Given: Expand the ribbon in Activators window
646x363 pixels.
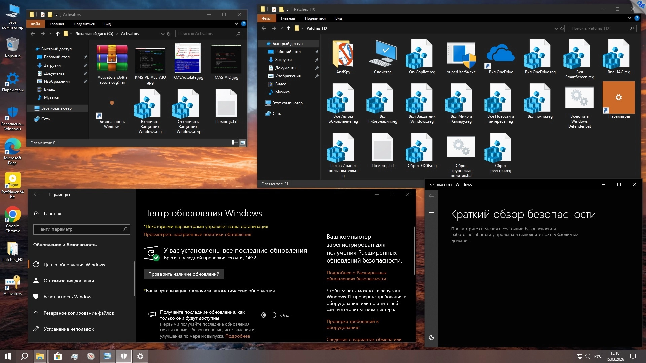Looking at the screenshot, I should 236,24.
